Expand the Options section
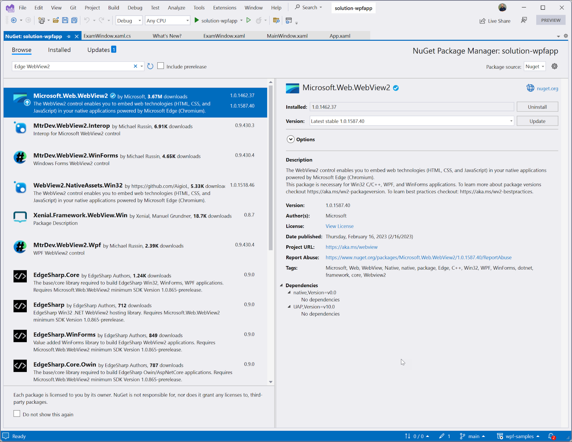This screenshot has height=442, width=572. (291, 139)
